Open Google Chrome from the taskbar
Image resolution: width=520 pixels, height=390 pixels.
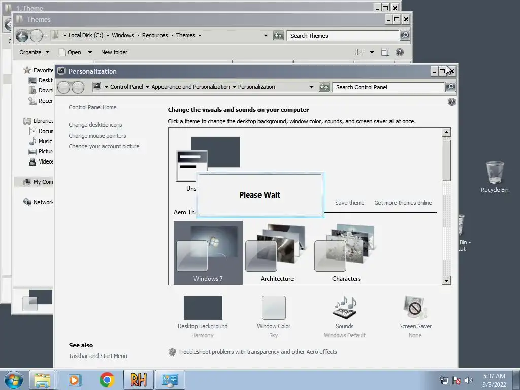pyautogui.click(x=107, y=380)
